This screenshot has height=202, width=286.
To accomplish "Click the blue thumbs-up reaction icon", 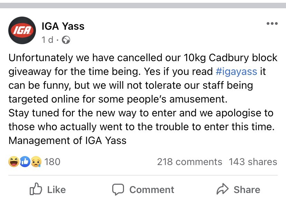I will [25, 162].
